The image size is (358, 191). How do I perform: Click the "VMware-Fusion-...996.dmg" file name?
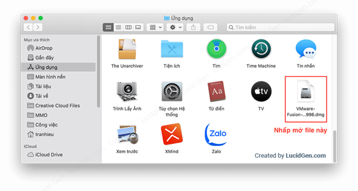tap(306, 112)
